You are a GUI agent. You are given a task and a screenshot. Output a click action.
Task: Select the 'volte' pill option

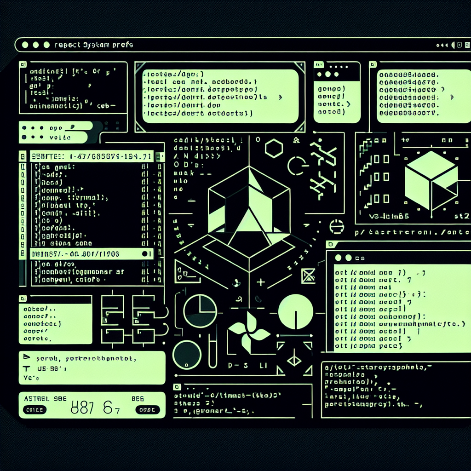[x=53, y=137]
